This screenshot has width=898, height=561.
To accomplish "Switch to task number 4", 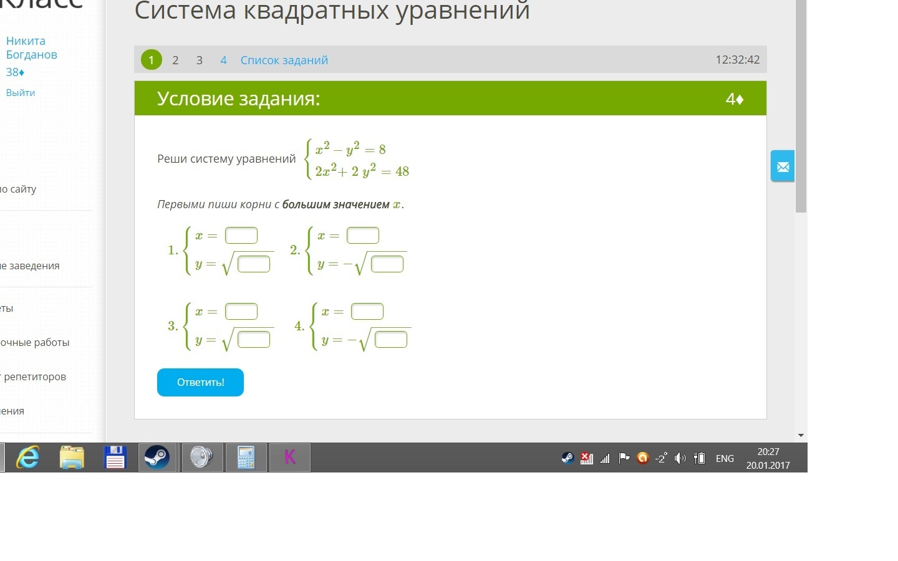I will tap(223, 60).
